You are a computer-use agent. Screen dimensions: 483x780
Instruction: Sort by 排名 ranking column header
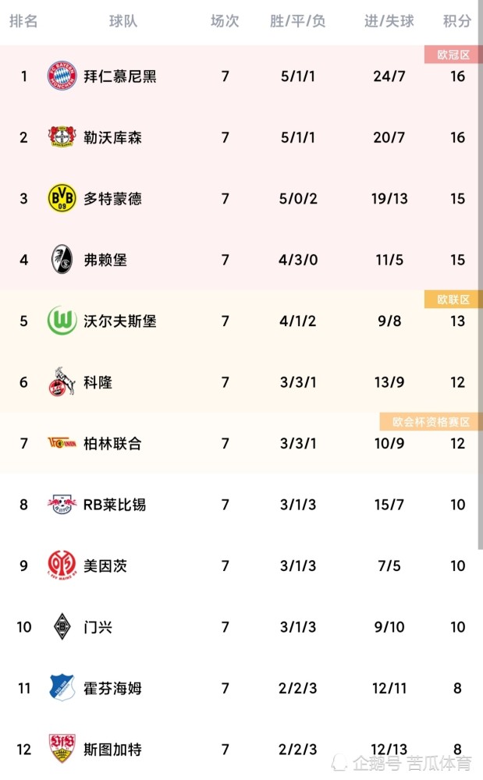23,21
